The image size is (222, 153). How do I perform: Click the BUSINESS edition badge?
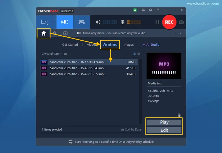pos(67,11)
